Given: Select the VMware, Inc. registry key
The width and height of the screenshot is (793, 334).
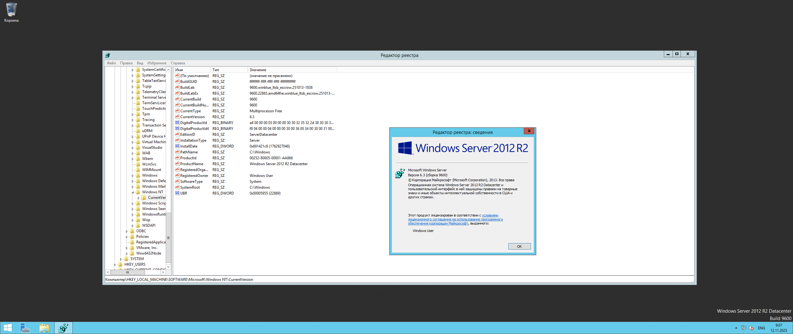Looking at the screenshot, I should 147,248.
